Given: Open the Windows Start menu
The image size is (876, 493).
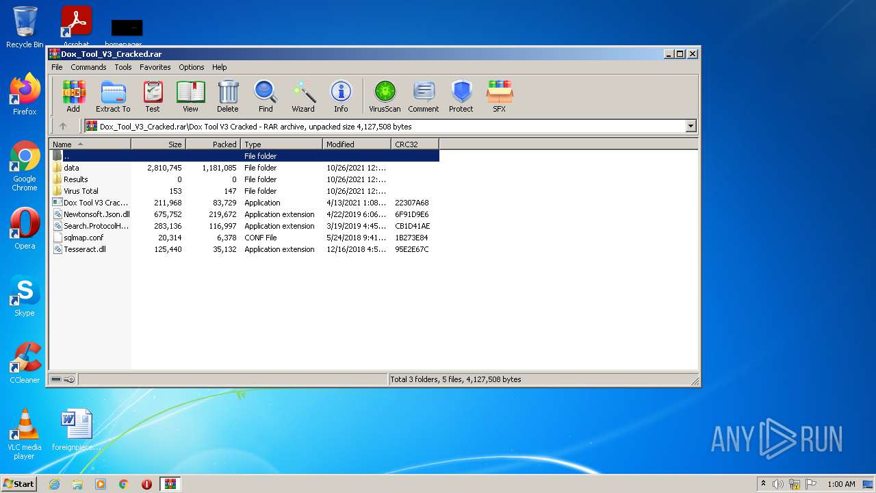Looking at the screenshot, I should click(x=18, y=484).
